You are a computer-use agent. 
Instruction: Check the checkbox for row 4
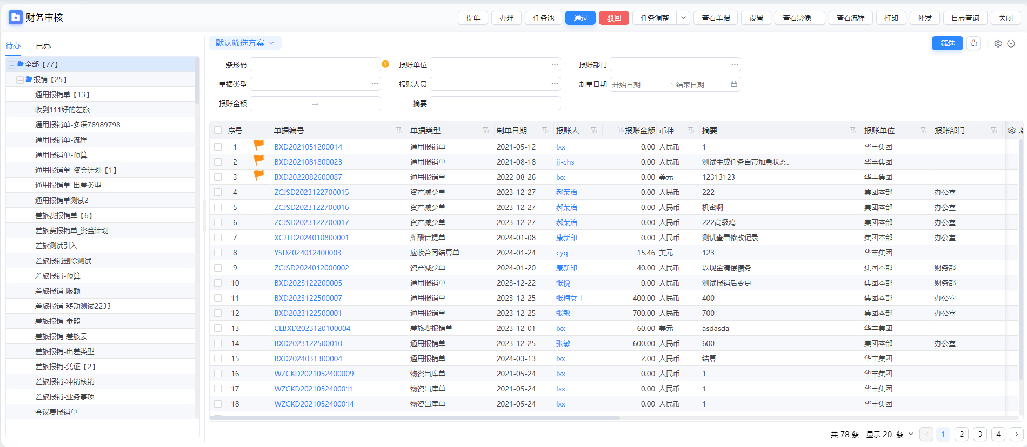click(218, 192)
